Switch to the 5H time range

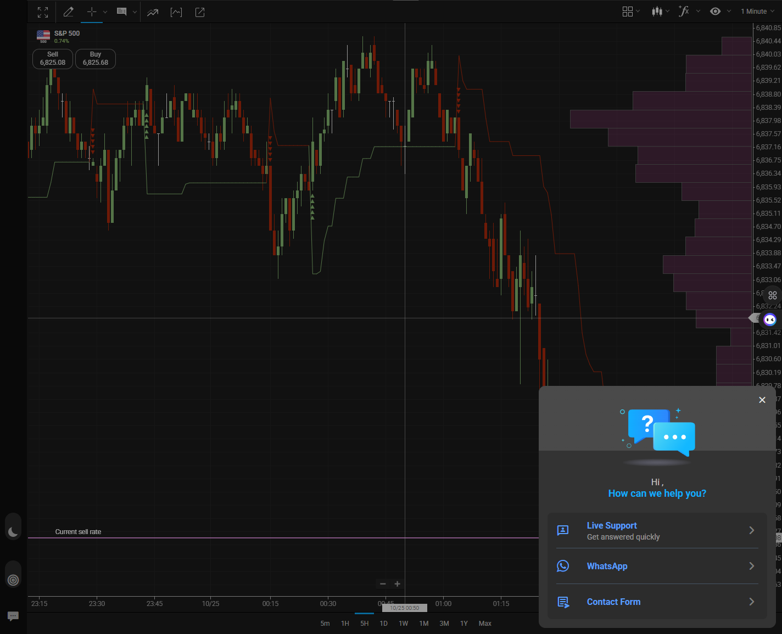click(x=364, y=624)
